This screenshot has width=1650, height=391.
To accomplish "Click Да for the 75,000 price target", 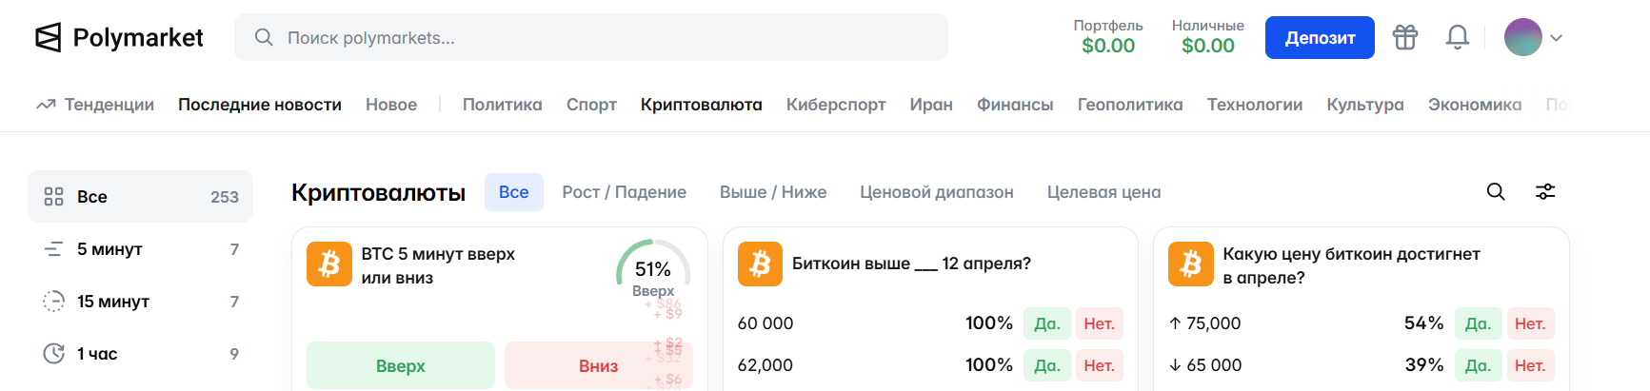I will [1477, 323].
